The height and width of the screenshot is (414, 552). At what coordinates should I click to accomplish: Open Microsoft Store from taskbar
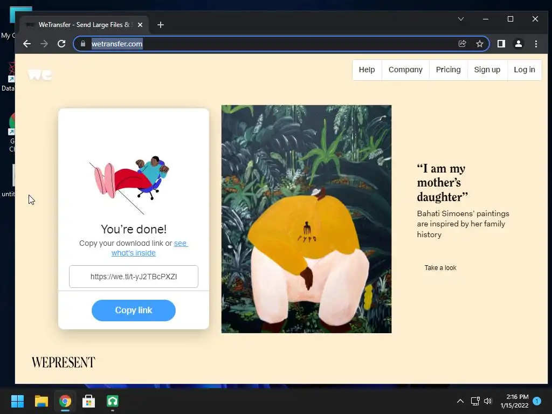[x=89, y=401]
